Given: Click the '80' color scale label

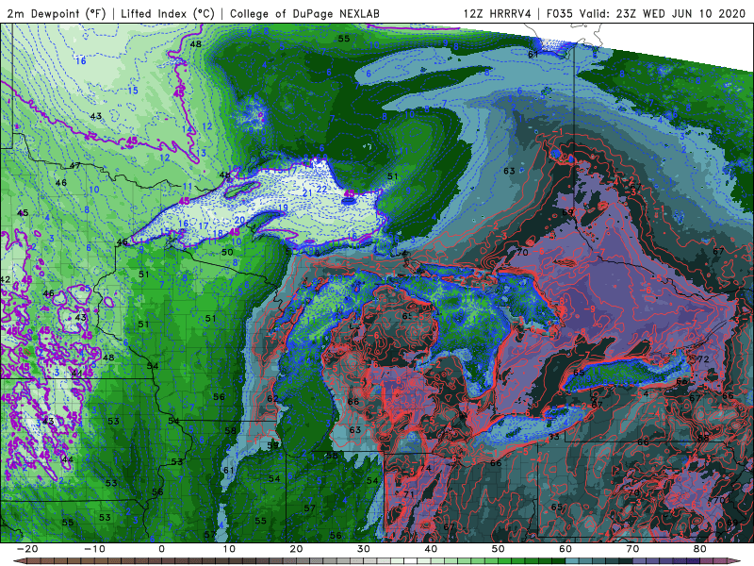Looking at the screenshot, I should 700,549.
